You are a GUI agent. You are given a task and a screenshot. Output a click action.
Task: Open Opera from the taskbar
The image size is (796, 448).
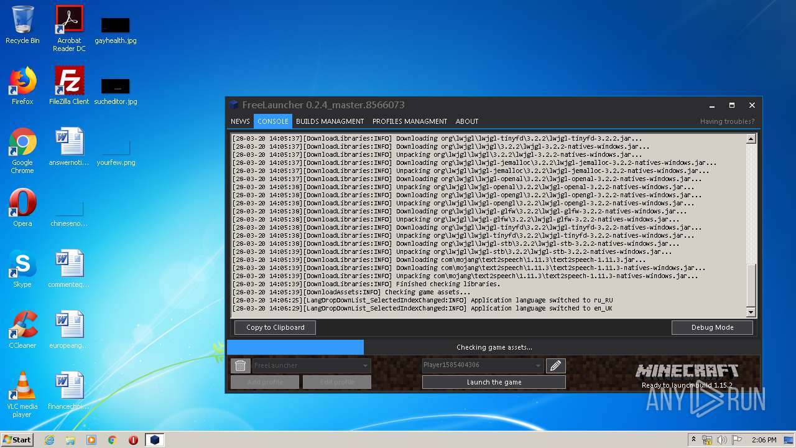tap(133, 440)
